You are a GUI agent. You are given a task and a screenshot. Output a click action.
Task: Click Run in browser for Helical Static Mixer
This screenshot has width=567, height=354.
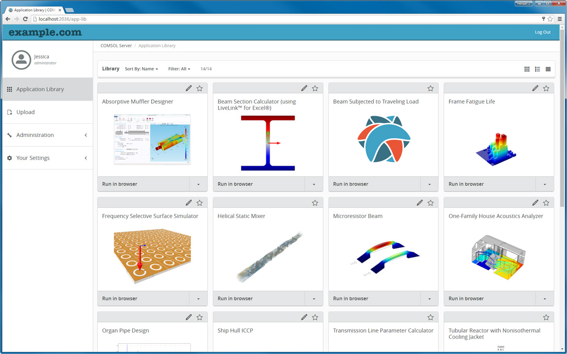235,298
